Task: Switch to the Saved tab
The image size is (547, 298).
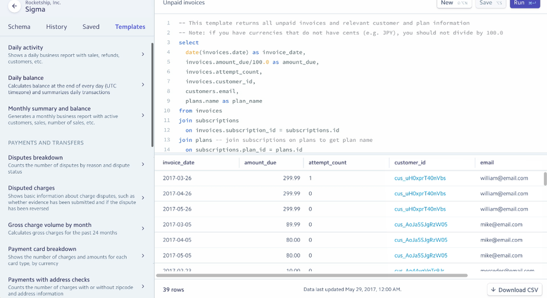Action: pos(91,26)
